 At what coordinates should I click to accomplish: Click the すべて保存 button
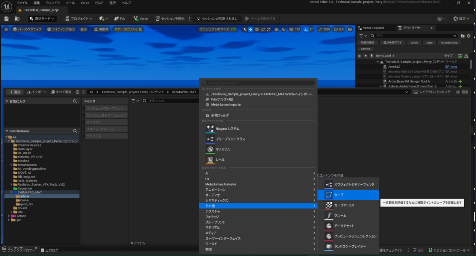(x=61, y=92)
